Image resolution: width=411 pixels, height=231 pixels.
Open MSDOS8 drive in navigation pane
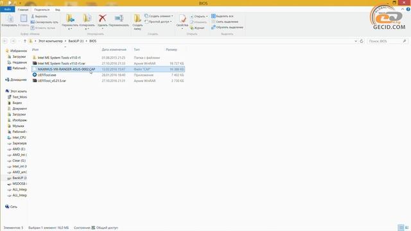(x=17, y=184)
